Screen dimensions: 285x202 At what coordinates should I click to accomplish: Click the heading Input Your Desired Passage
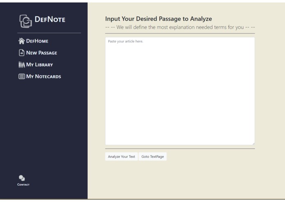pos(159,19)
